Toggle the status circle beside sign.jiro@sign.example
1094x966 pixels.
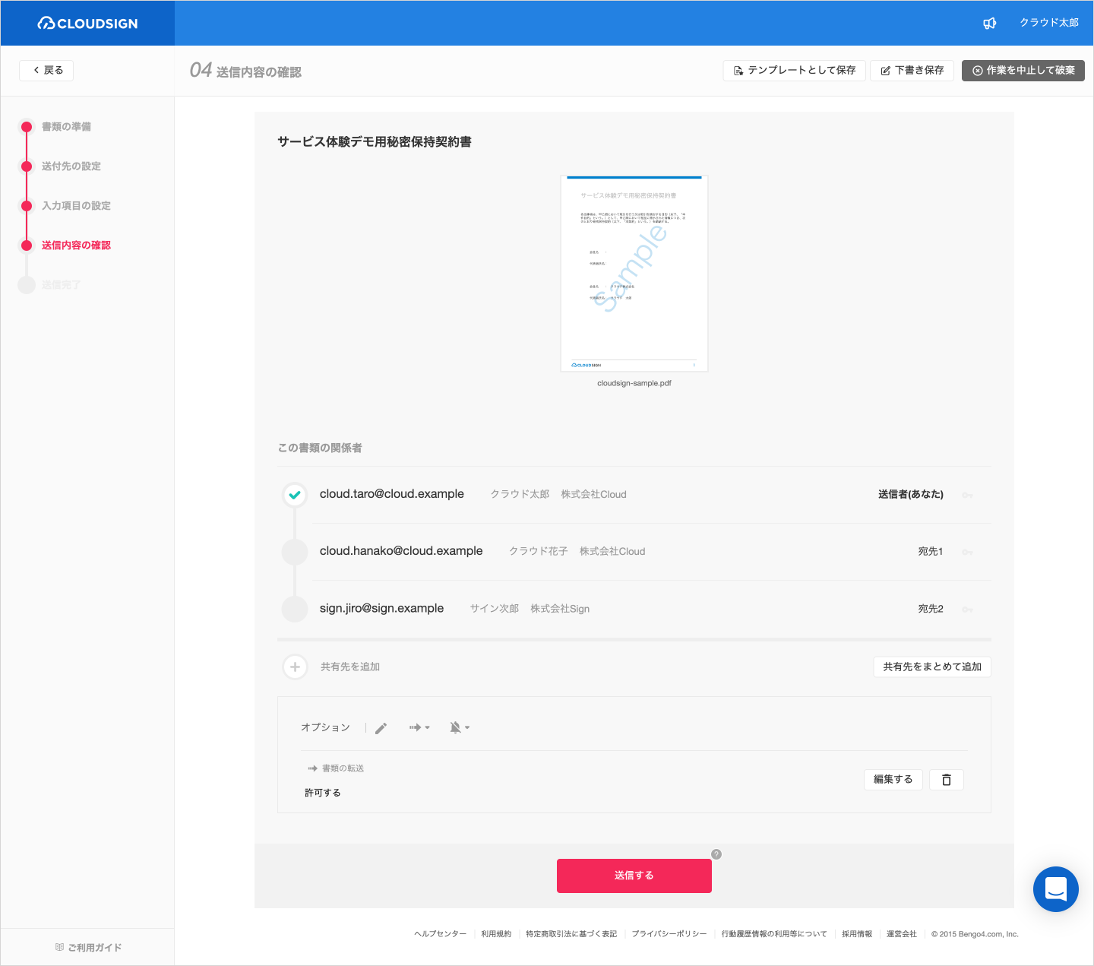tap(295, 609)
